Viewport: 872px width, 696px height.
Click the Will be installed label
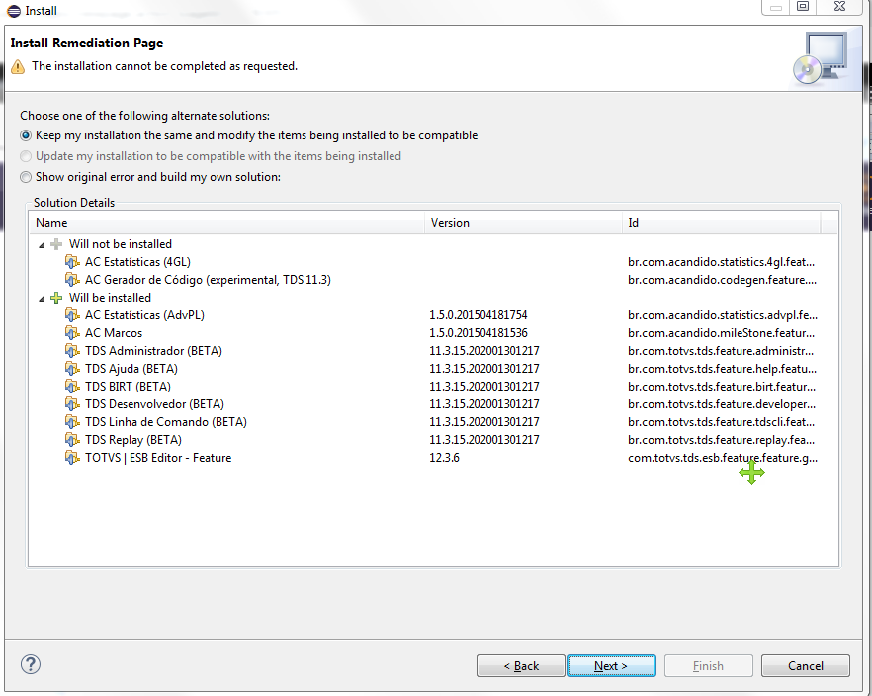(x=110, y=298)
